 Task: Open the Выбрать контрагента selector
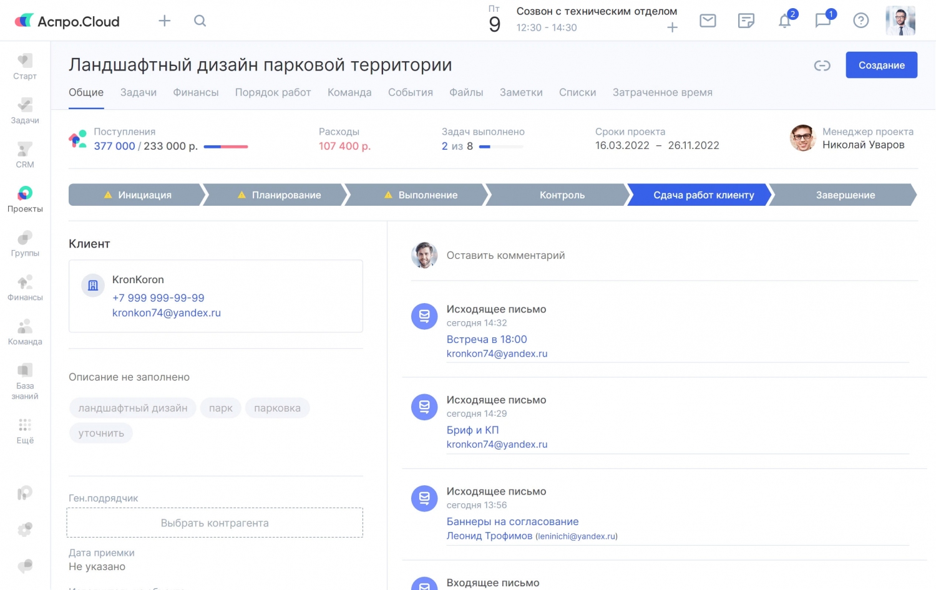coord(215,523)
